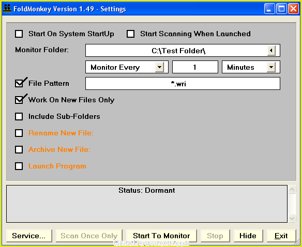Click the status box scroll down arrow
The height and width of the screenshot is (247, 302).
(x=292, y=218)
